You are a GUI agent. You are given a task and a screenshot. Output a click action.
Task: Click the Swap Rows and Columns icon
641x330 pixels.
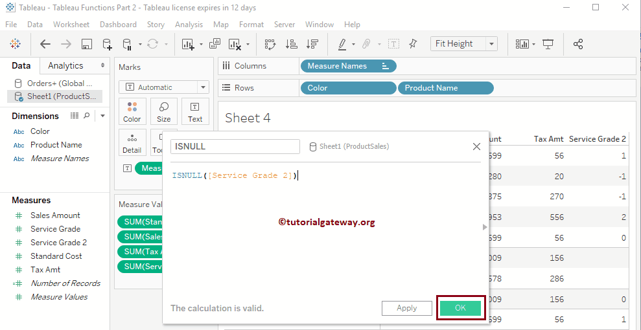pos(271,44)
